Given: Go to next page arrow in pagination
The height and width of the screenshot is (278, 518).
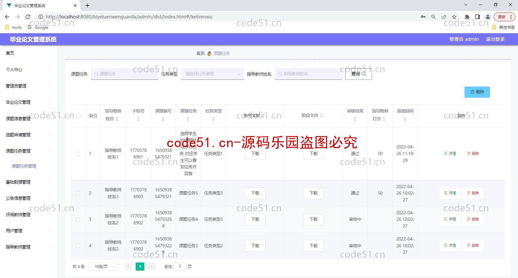Looking at the screenshot, I should click(152, 266).
